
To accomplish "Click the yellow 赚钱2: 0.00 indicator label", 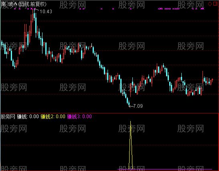I will (53, 117).
